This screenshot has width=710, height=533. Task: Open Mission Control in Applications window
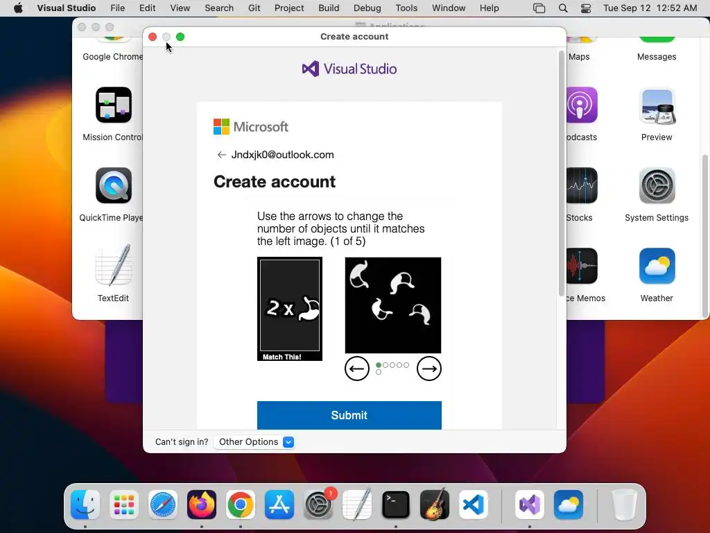click(114, 105)
